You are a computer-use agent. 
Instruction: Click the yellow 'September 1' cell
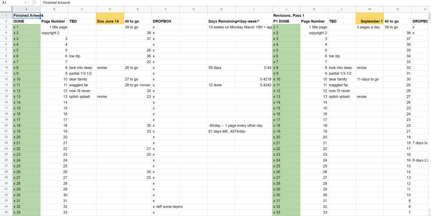click(370, 21)
